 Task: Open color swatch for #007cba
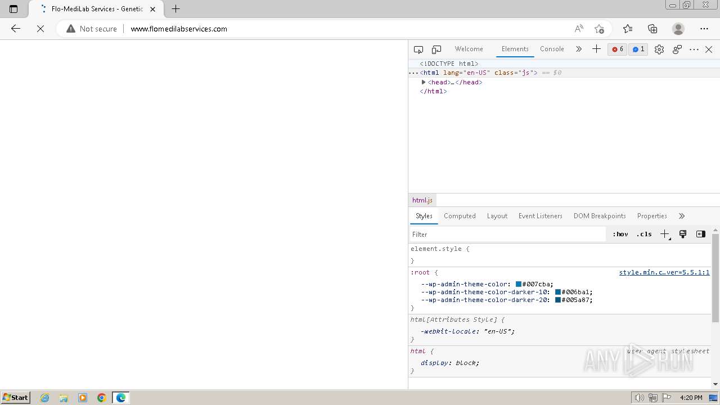tap(519, 285)
